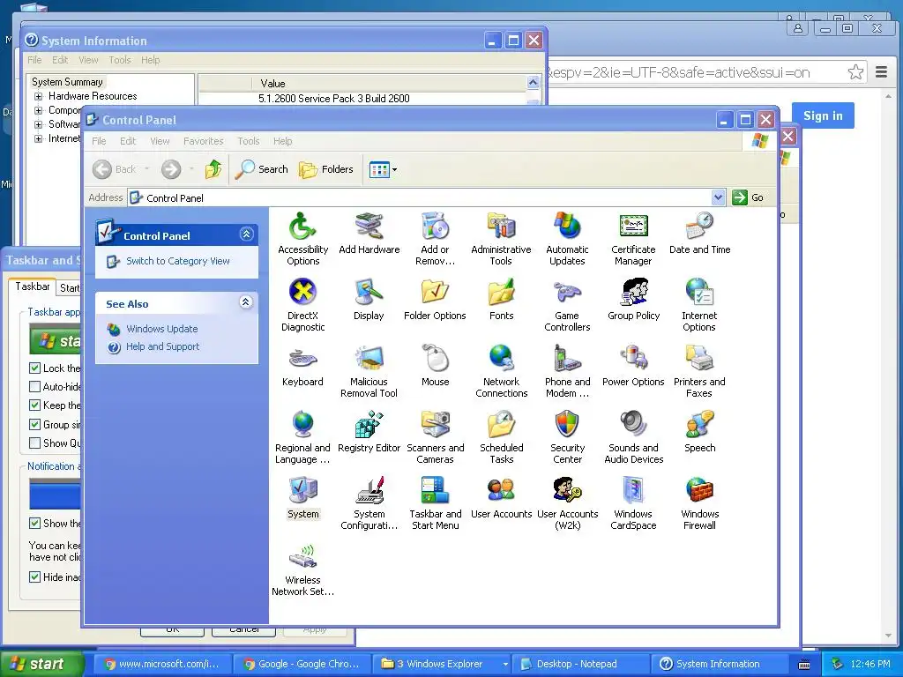Open Registry Editor icon
The height and width of the screenshot is (677, 903).
pos(369,431)
